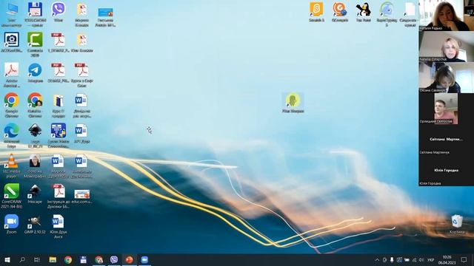Open the notifications action center
This screenshot has width=474, height=266.
click(x=464, y=259)
